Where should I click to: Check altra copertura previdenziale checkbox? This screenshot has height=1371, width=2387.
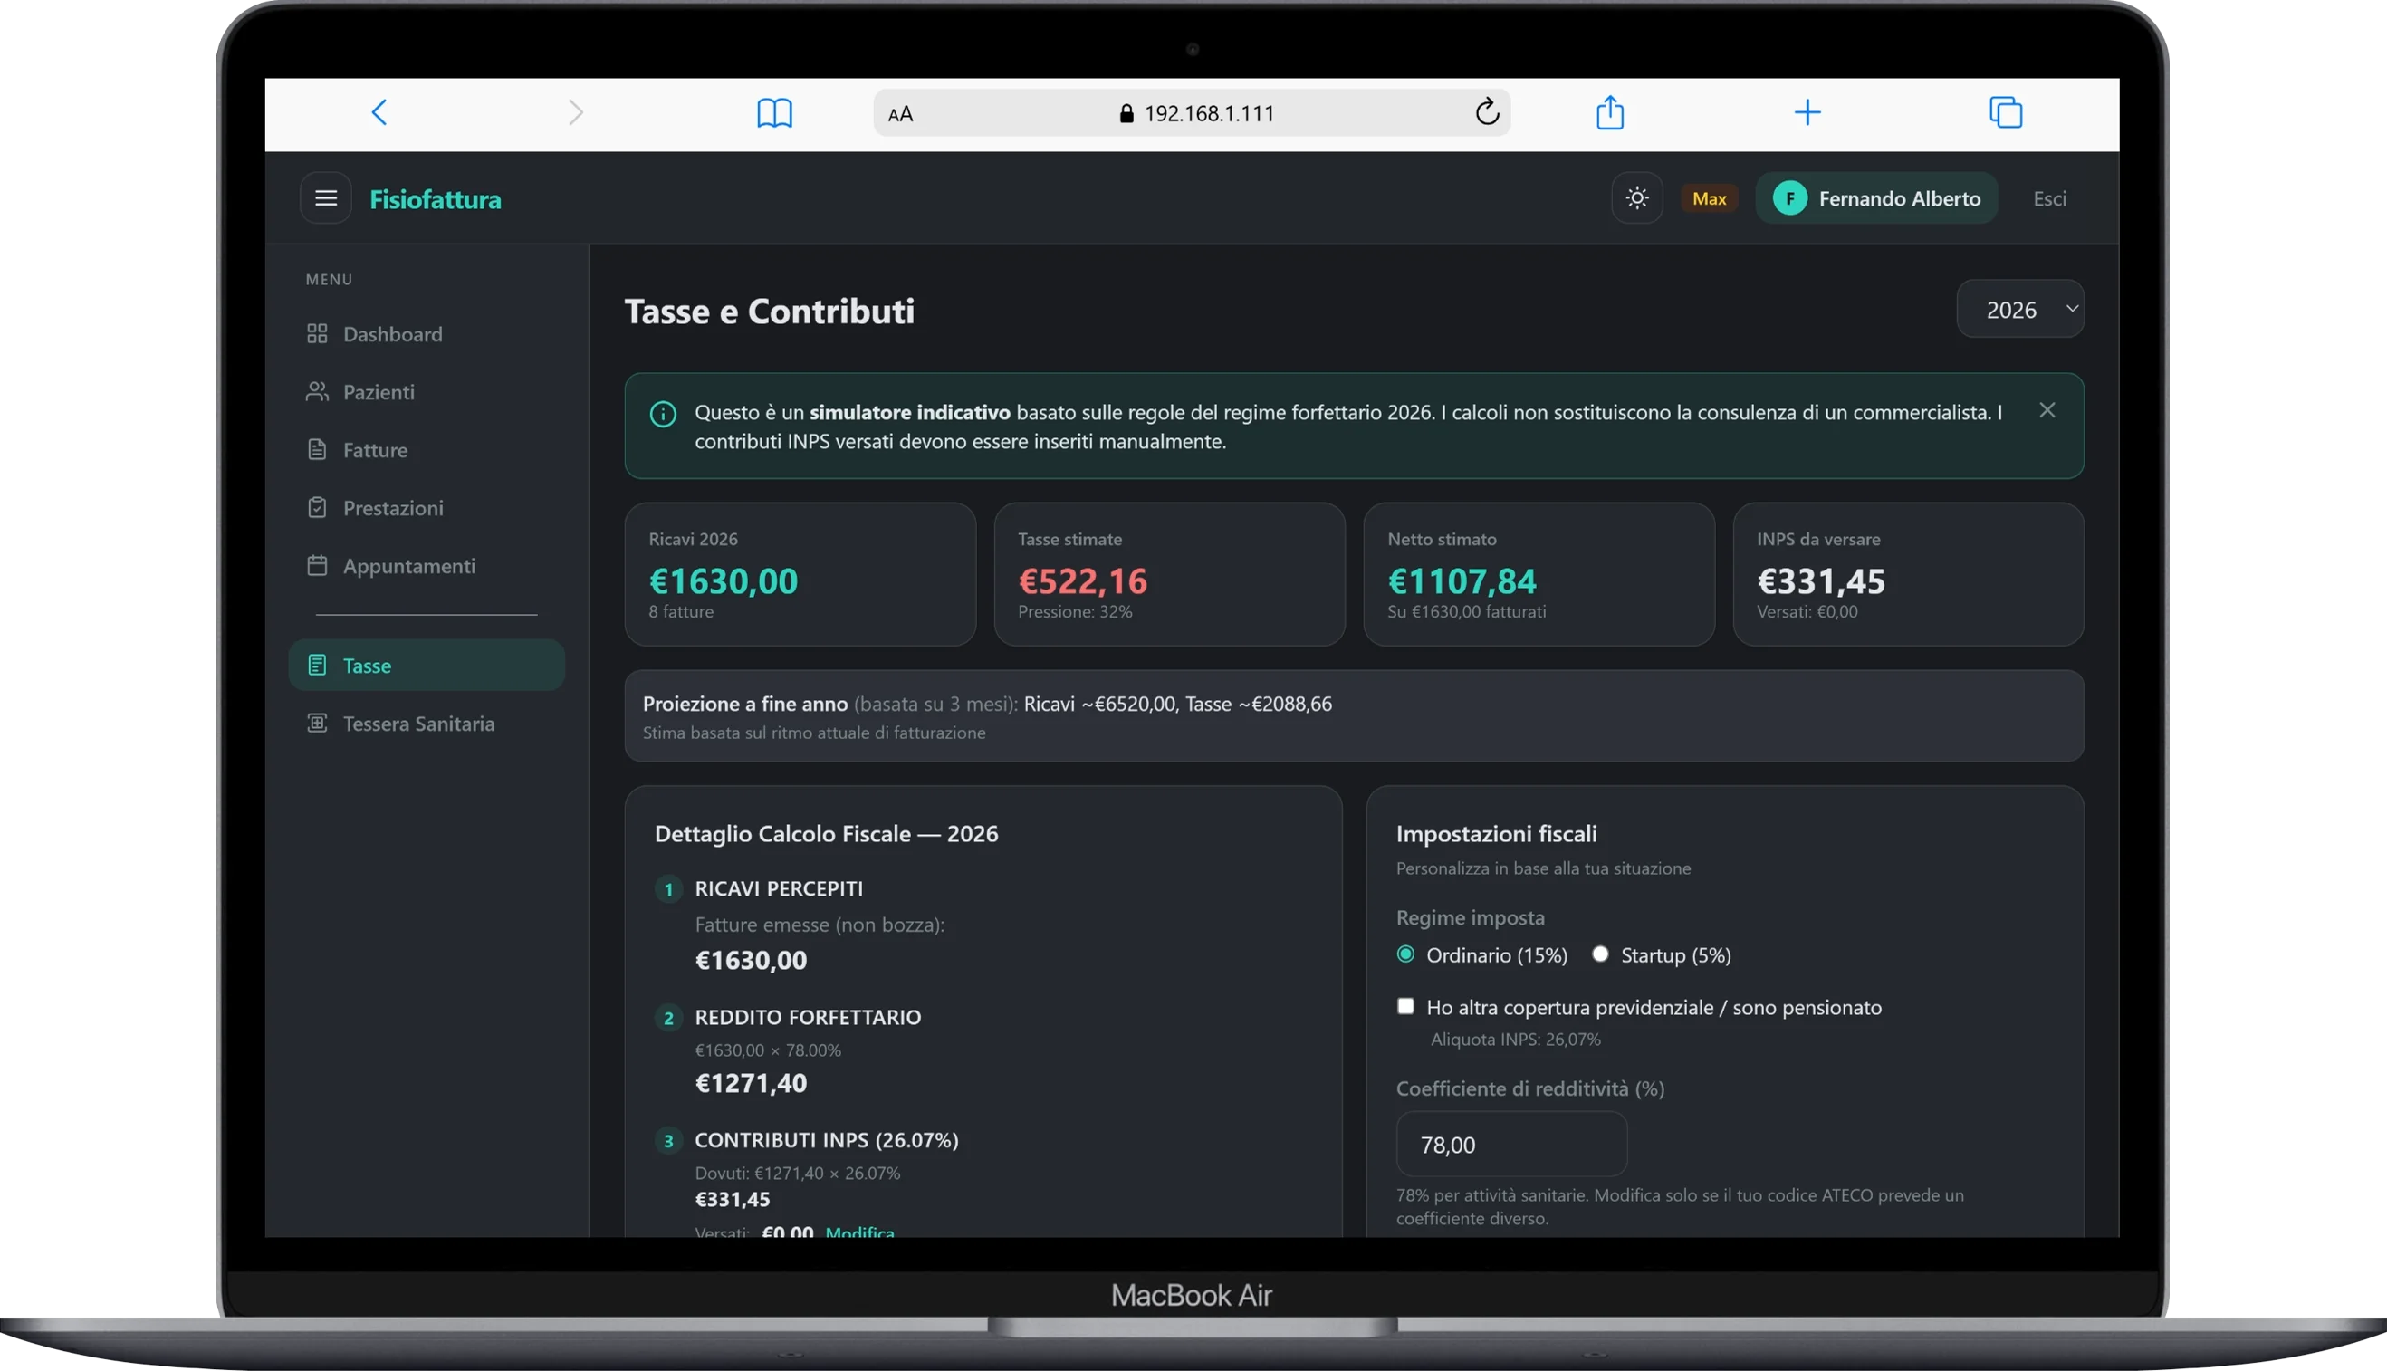coord(1405,1007)
